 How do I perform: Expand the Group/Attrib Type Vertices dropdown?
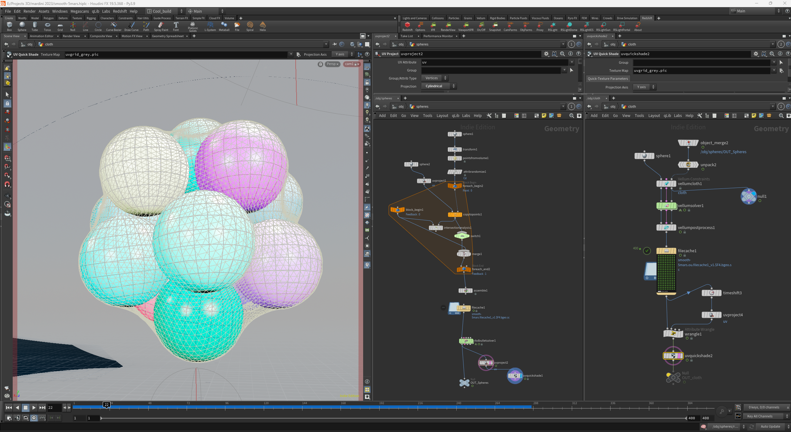click(435, 78)
